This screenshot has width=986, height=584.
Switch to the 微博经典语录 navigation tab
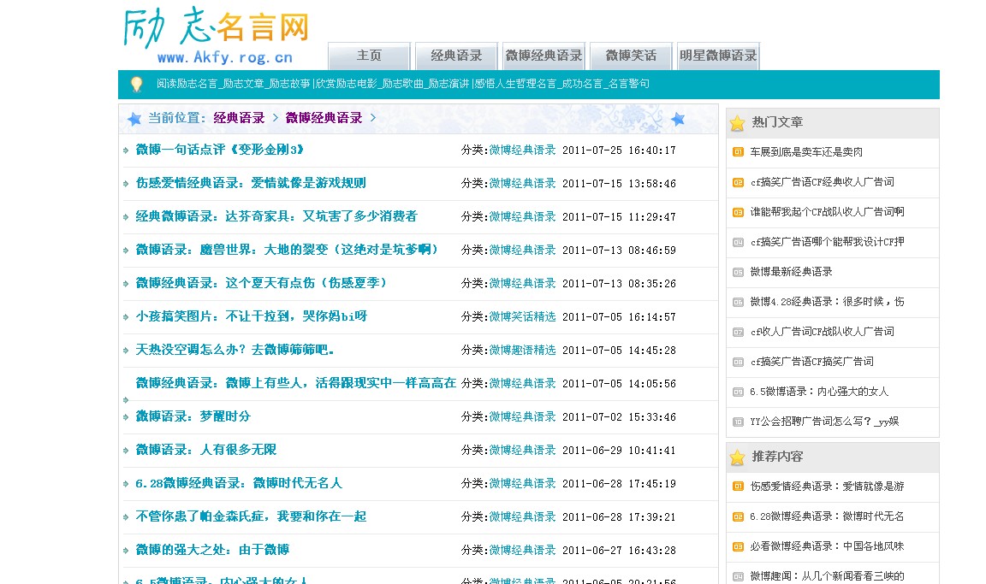(544, 56)
